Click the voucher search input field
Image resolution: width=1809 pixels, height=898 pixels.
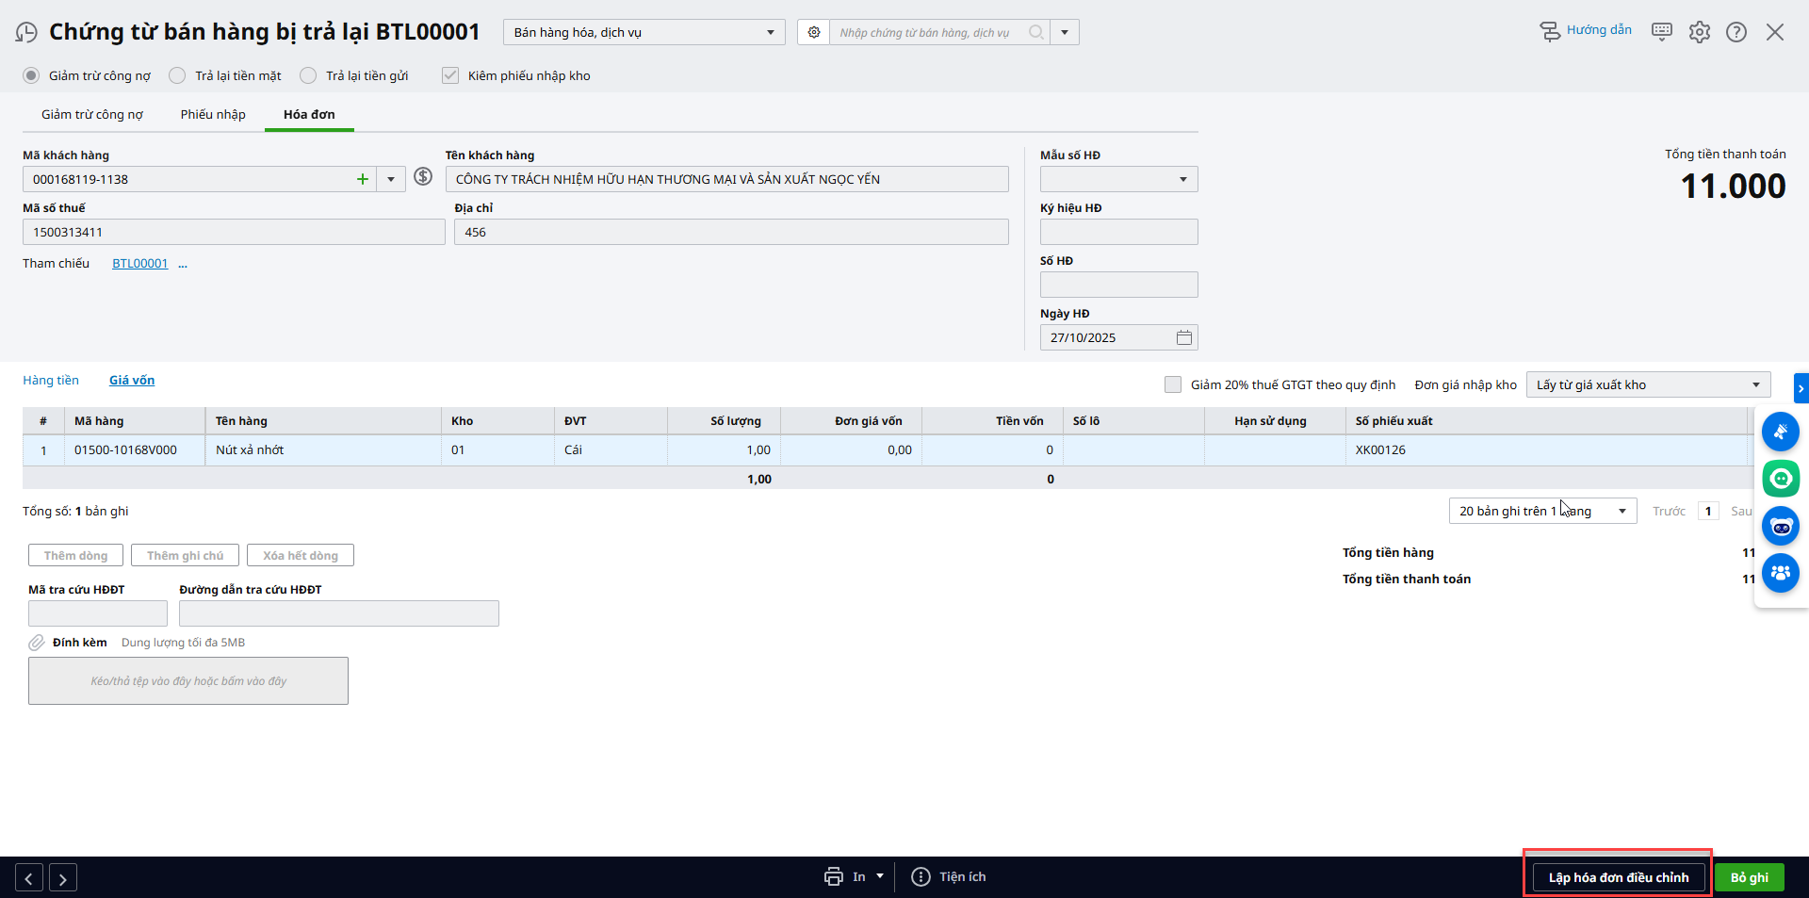[x=928, y=33]
